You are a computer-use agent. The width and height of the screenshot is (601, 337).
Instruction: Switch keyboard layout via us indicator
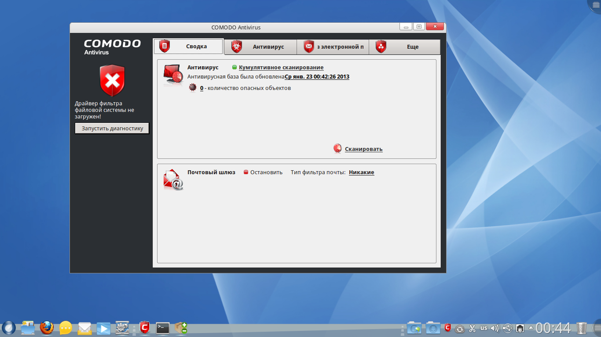point(484,328)
